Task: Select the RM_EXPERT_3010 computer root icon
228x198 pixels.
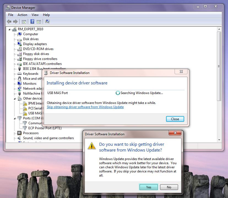Action: 14,29
